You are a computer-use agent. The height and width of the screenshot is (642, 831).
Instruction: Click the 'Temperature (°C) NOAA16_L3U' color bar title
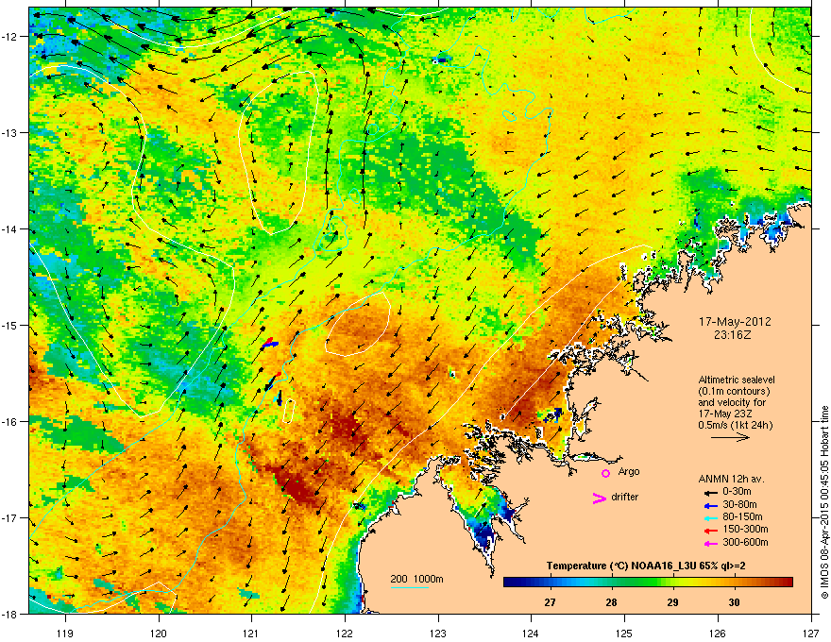pyautogui.click(x=622, y=566)
